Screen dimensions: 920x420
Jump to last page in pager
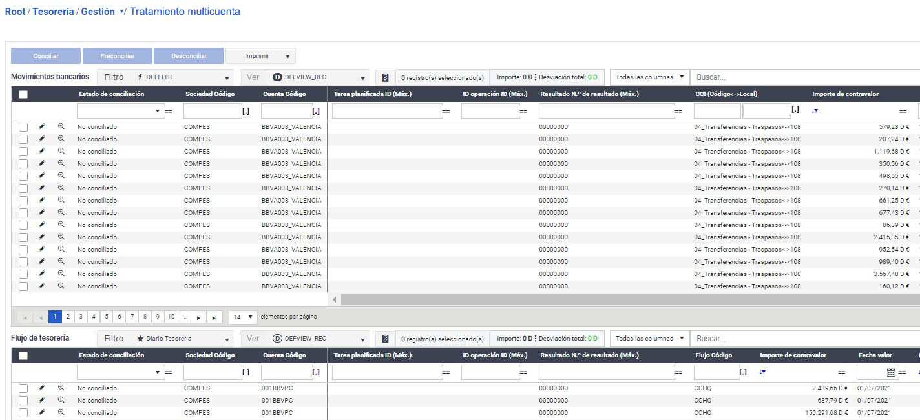(214, 317)
